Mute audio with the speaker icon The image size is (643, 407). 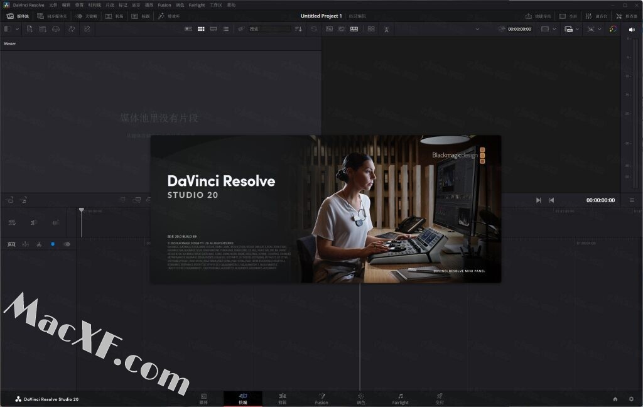click(632, 30)
